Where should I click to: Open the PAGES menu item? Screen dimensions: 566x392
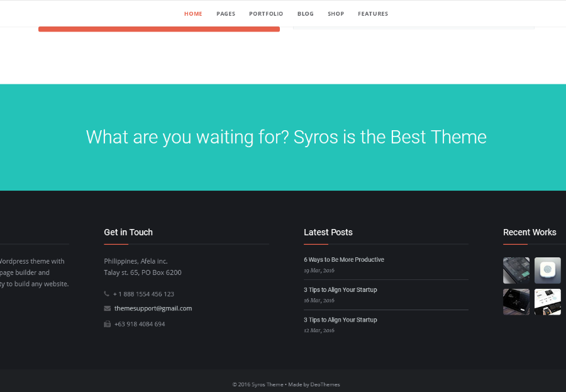(226, 14)
